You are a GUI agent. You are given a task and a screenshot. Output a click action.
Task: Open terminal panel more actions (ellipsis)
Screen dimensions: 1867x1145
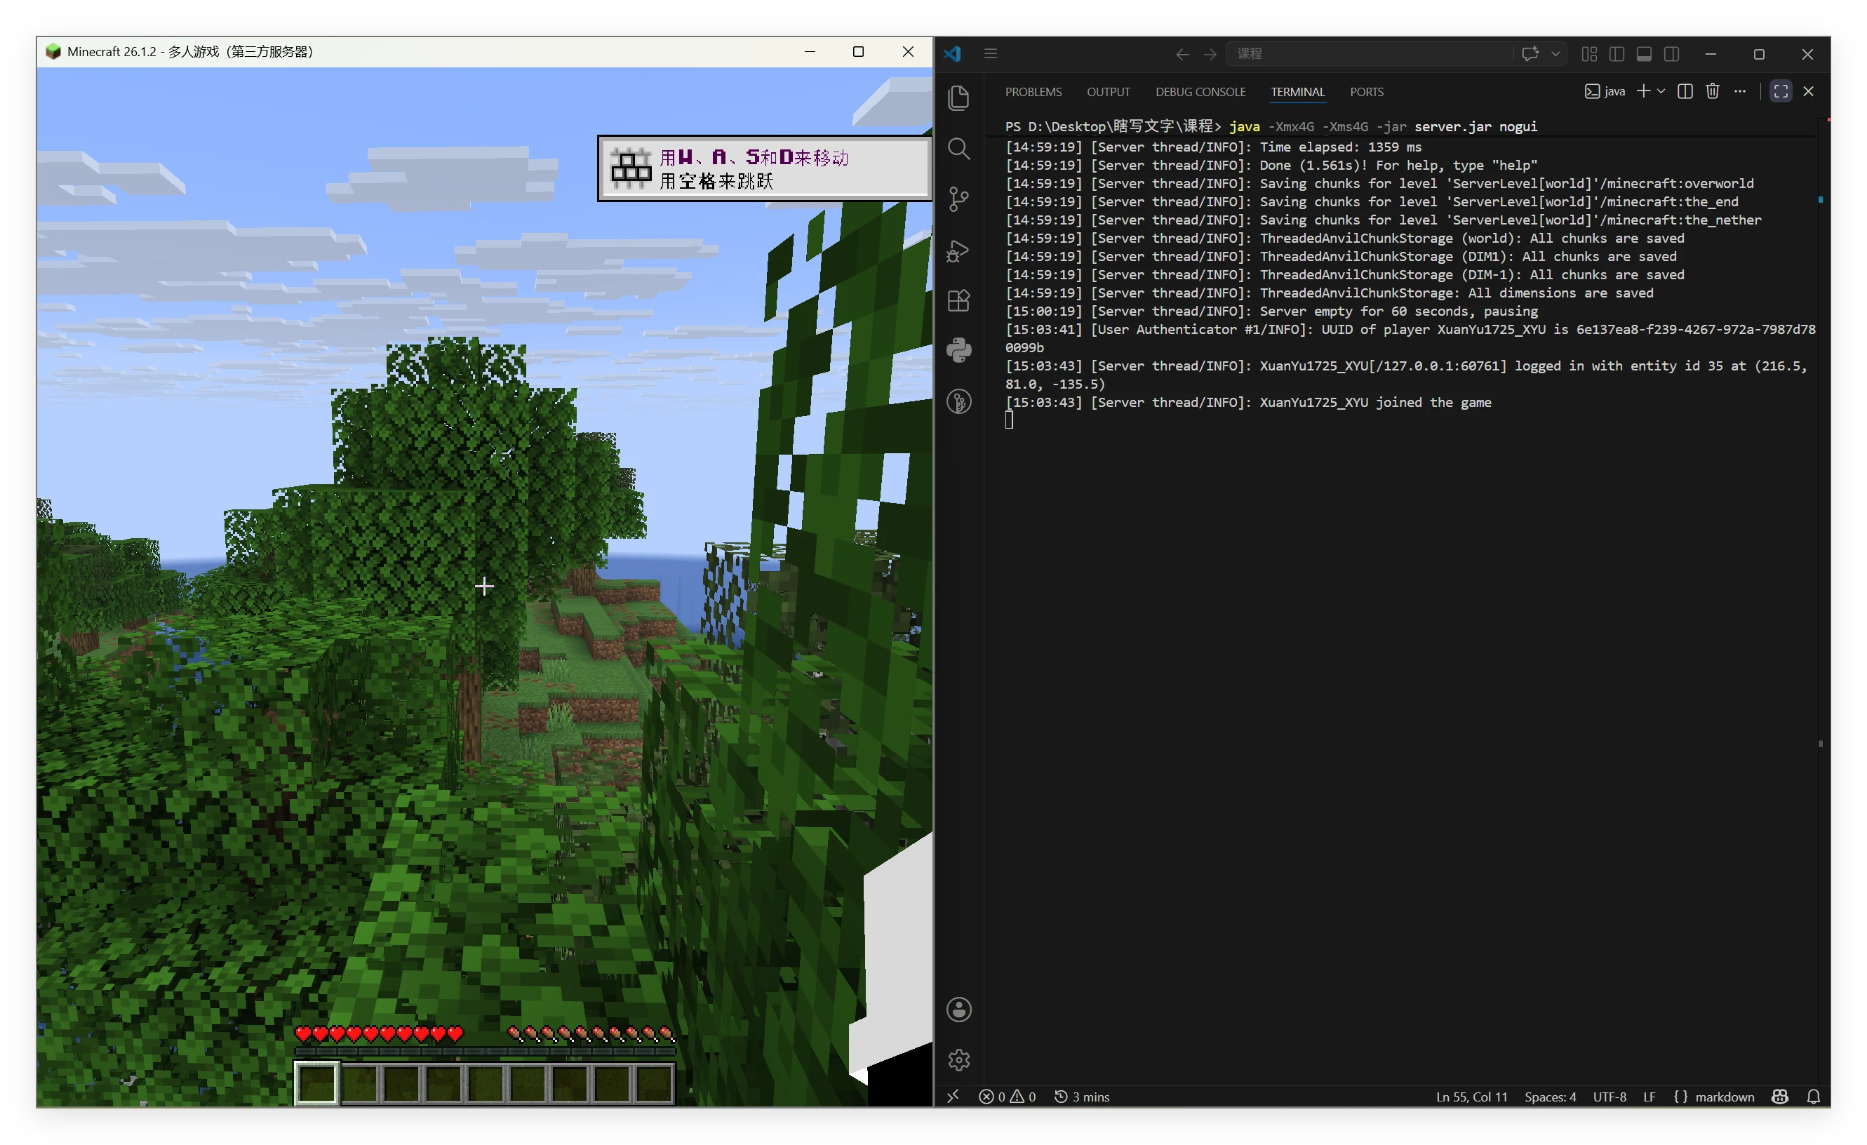[x=1740, y=91]
